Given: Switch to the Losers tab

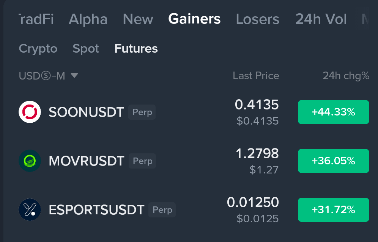Looking at the screenshot, I should [x=257, y=19].
